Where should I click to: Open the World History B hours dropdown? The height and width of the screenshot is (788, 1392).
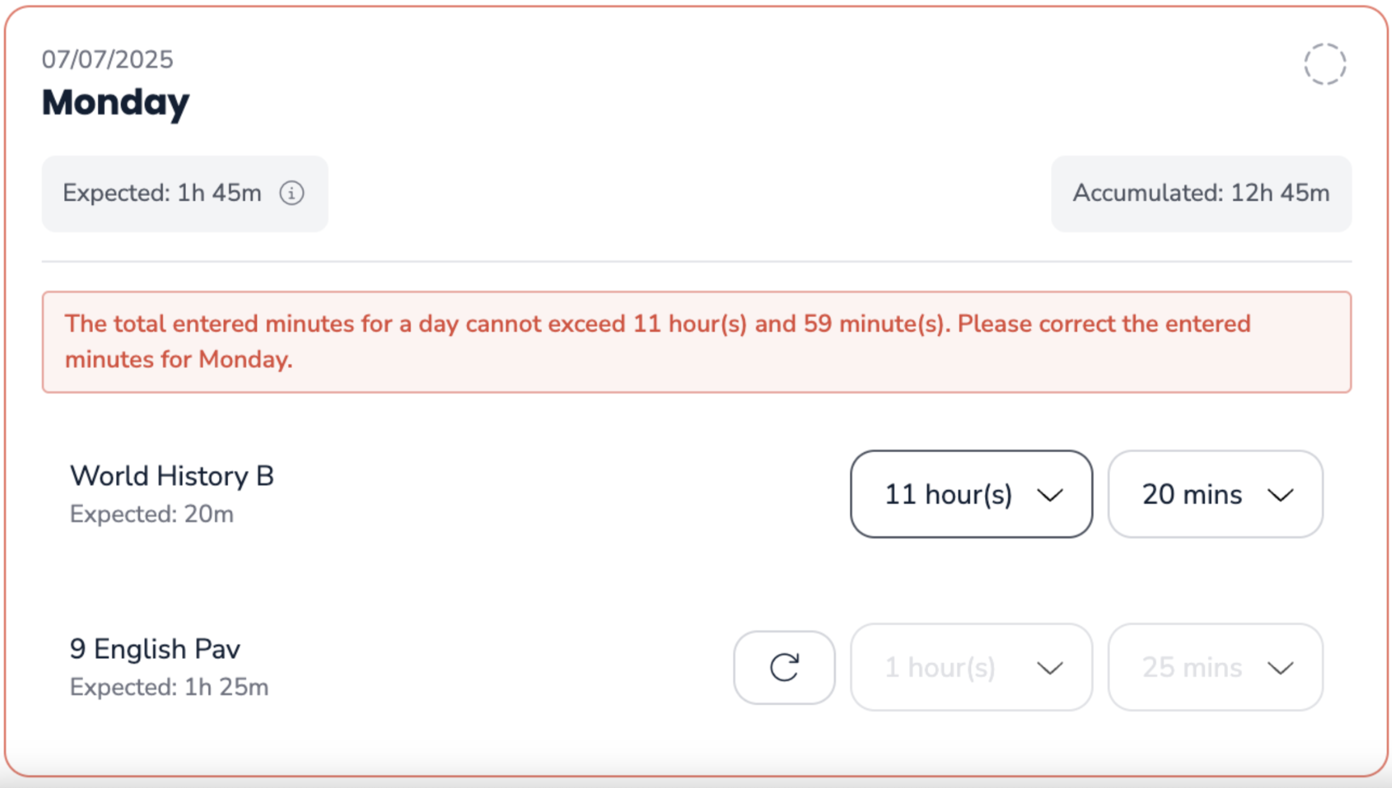click(x=971, y=494)
